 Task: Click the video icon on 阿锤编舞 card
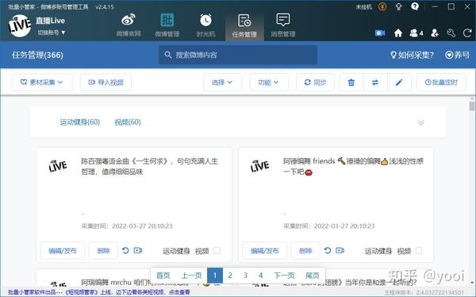tap(340, 250)
